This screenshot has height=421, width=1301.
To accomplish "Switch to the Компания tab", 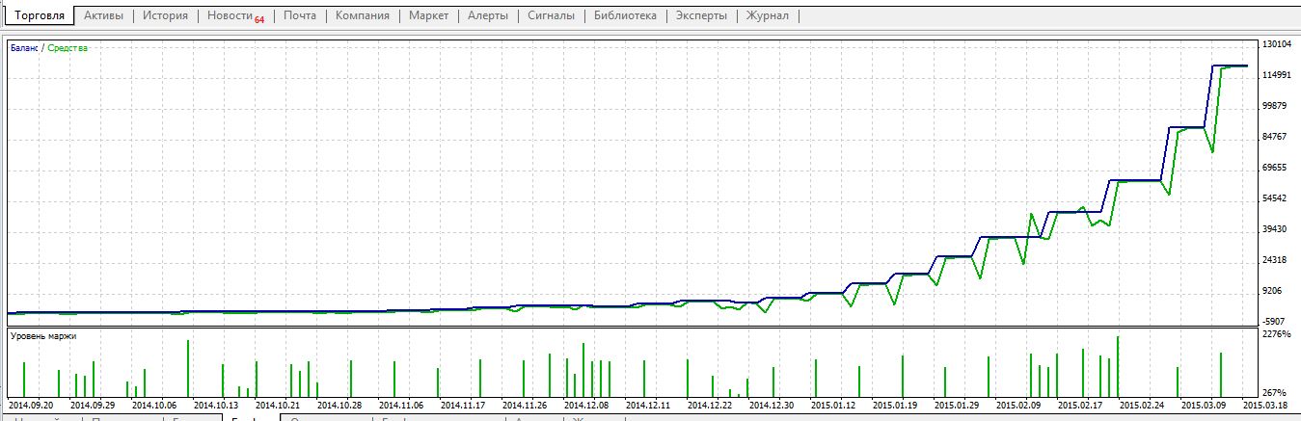I will click(363, 16).
